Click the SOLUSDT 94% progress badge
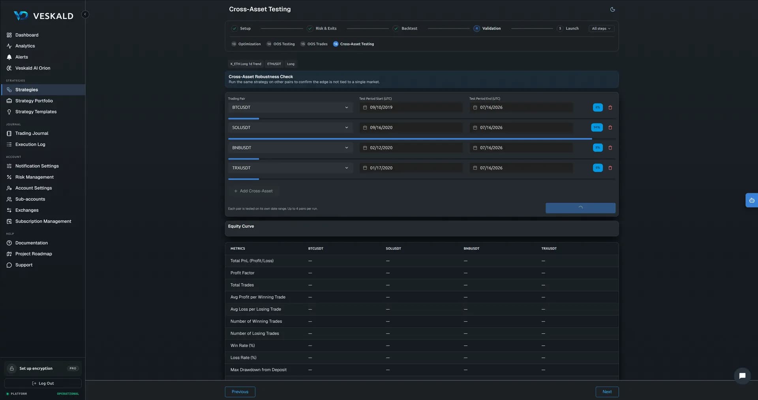 597,127
